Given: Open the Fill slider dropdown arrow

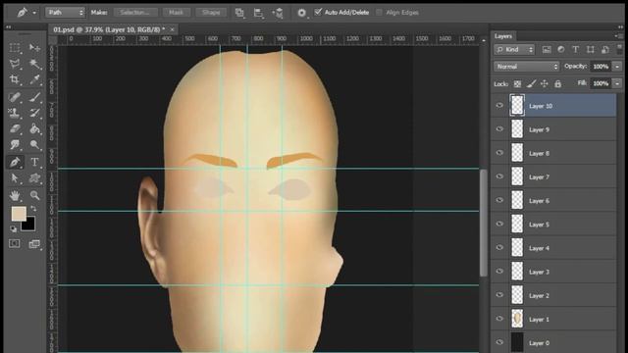Looking at the screenshot, I should coord(617,83).
